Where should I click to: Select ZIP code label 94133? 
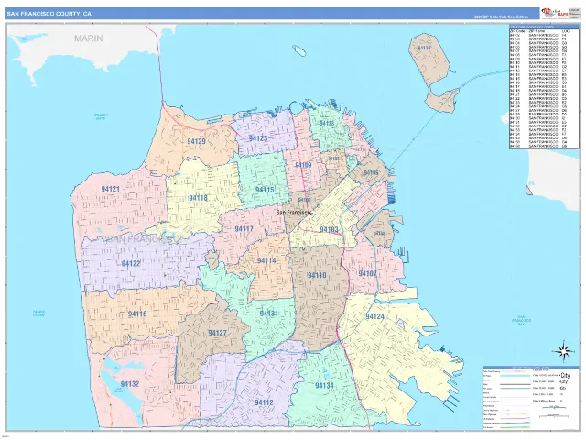pyautogui.click(x=327, y=123)
